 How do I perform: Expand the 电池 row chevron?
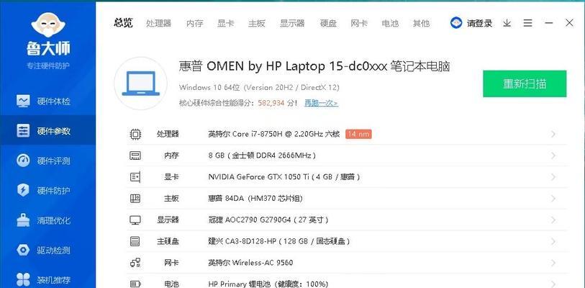[x=553, y=284]
